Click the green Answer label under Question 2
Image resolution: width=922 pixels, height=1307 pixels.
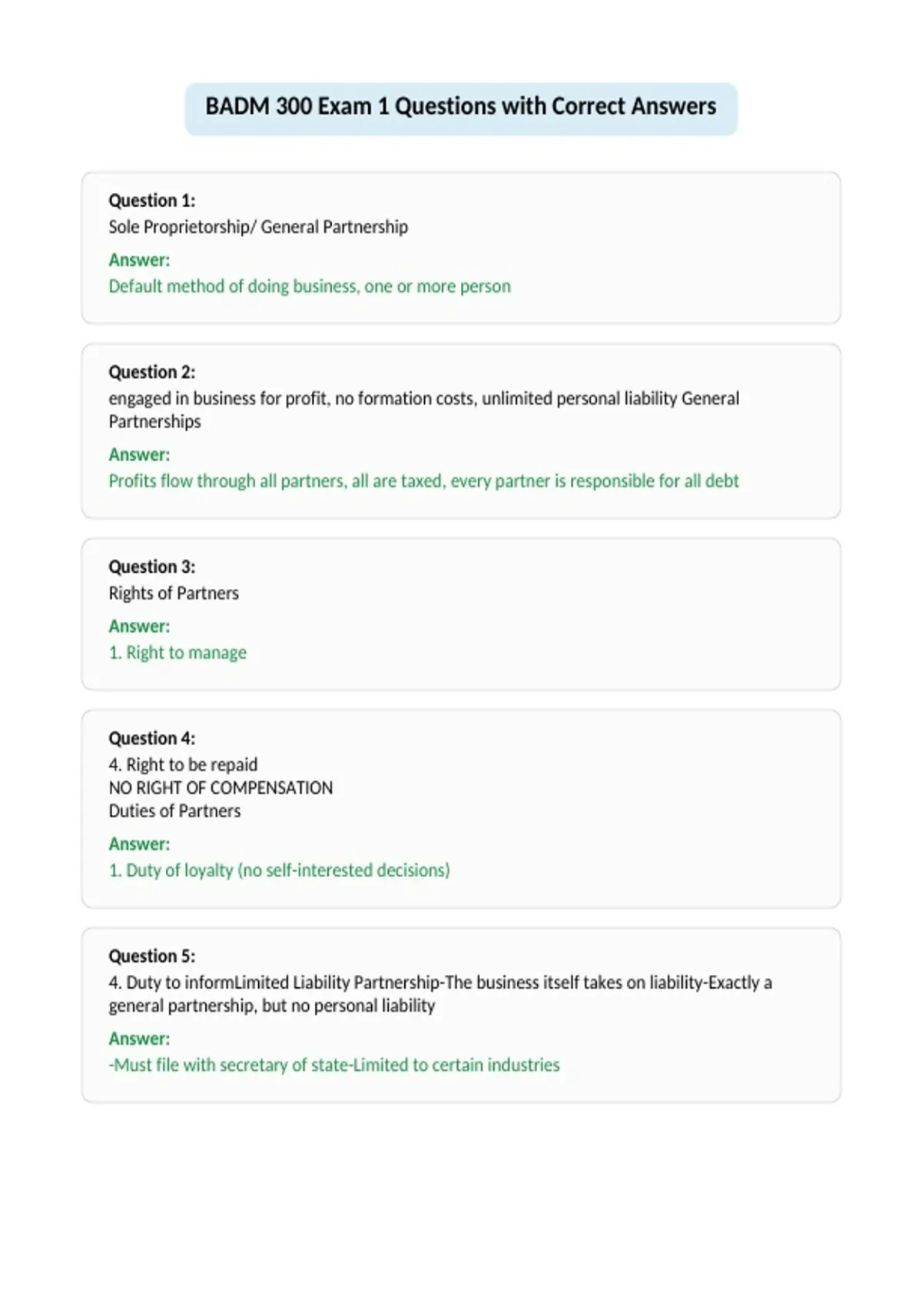(x=139, y=454)
